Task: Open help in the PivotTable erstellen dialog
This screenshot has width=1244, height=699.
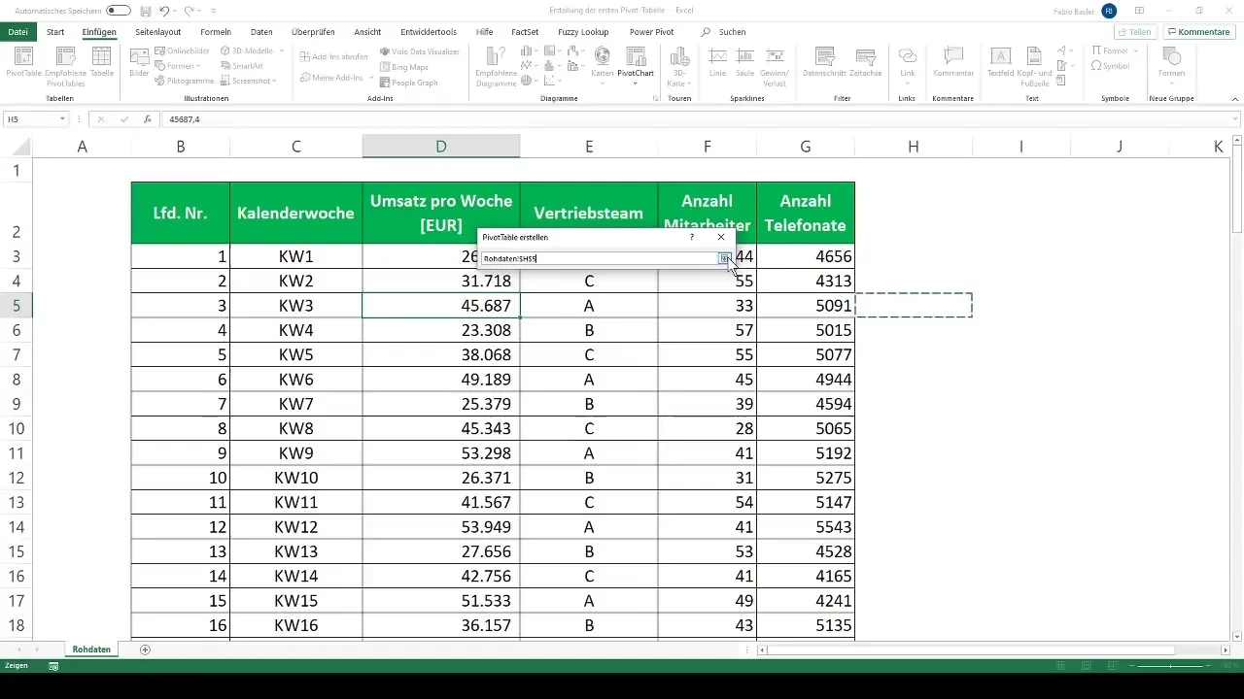Action: 692,237
